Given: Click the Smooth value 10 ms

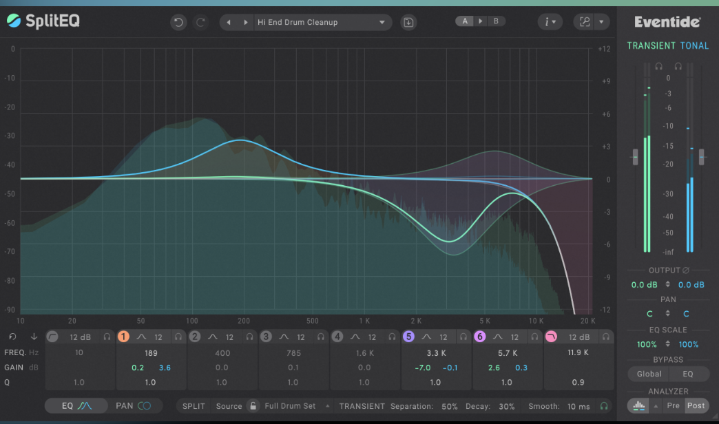Looking at the screenshot, I should tap(579, 407).
